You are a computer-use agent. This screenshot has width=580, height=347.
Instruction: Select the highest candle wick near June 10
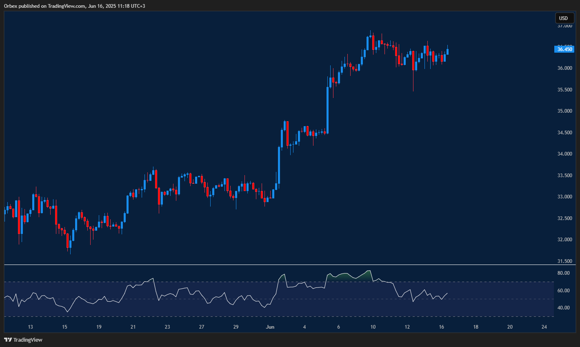[x=371, y=33]
